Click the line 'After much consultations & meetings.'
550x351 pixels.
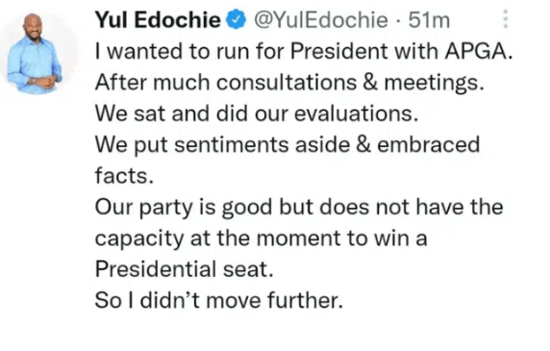point(289,83)
